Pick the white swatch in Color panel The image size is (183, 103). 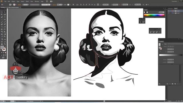click(147, 12)
